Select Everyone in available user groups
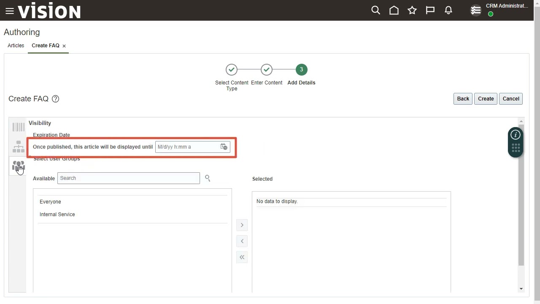Viewport: 540px width, 304px height. [50, 202]
